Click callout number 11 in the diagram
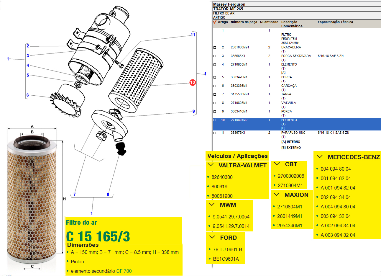The height and width of the screenshot is (276, 381). coord(193,35)
